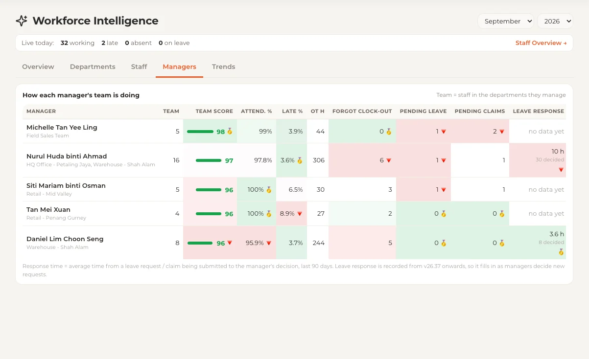Screen dimensions: 589x359
Task: Go to the Staff tab
Action: pos(139,67)
